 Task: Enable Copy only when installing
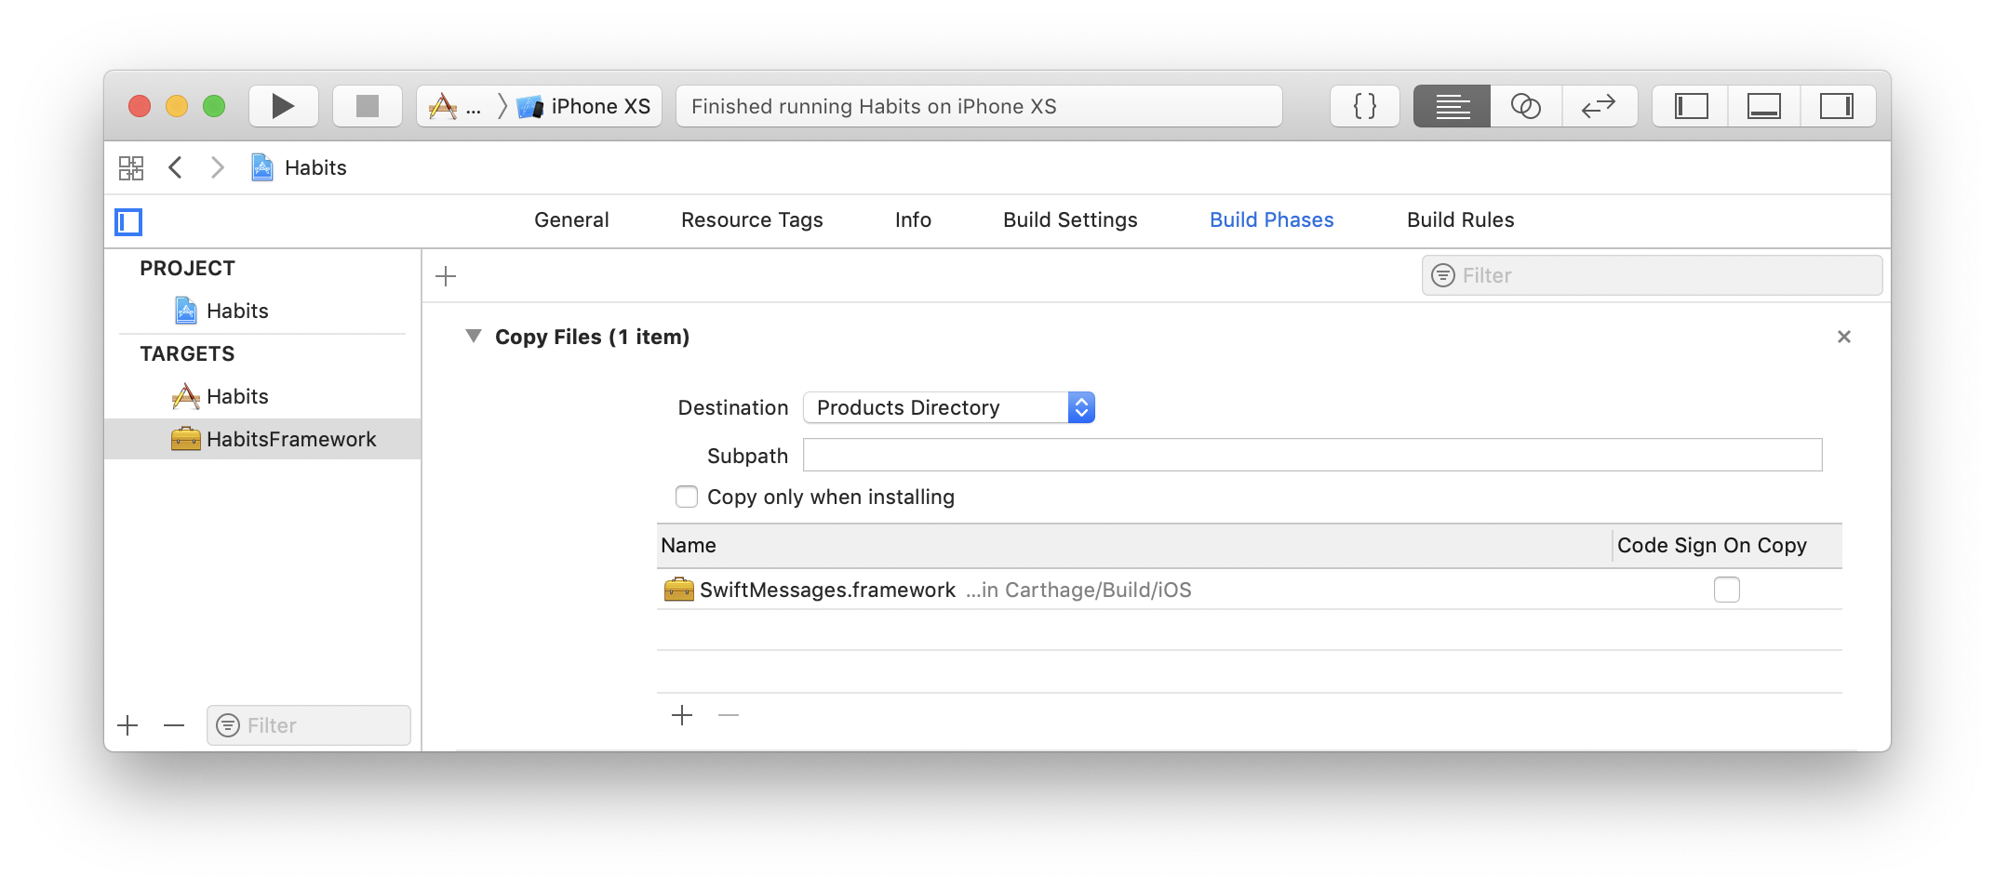point(687,497)
